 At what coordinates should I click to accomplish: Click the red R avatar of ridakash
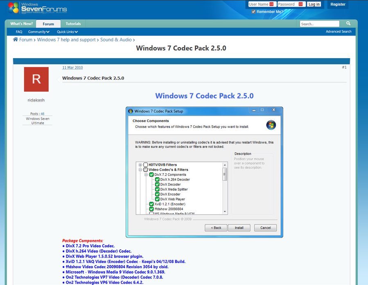[x=36, y=79]
